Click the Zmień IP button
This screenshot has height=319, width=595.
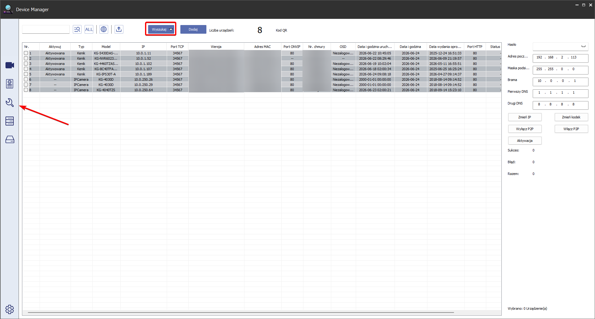[525, 117]
